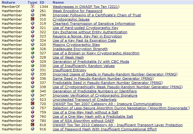Open Improper Verification of Cryptographic Signature link
This screenshot has width=193, height=134.
pyautogui.click(x=95, y=95)
